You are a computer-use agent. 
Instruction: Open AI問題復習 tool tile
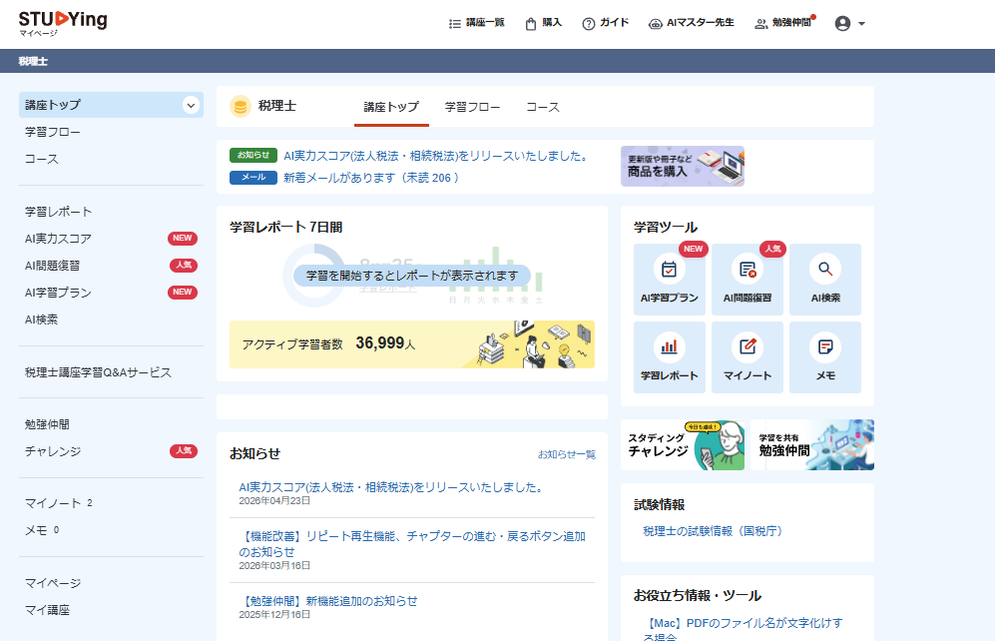[746, 280]
